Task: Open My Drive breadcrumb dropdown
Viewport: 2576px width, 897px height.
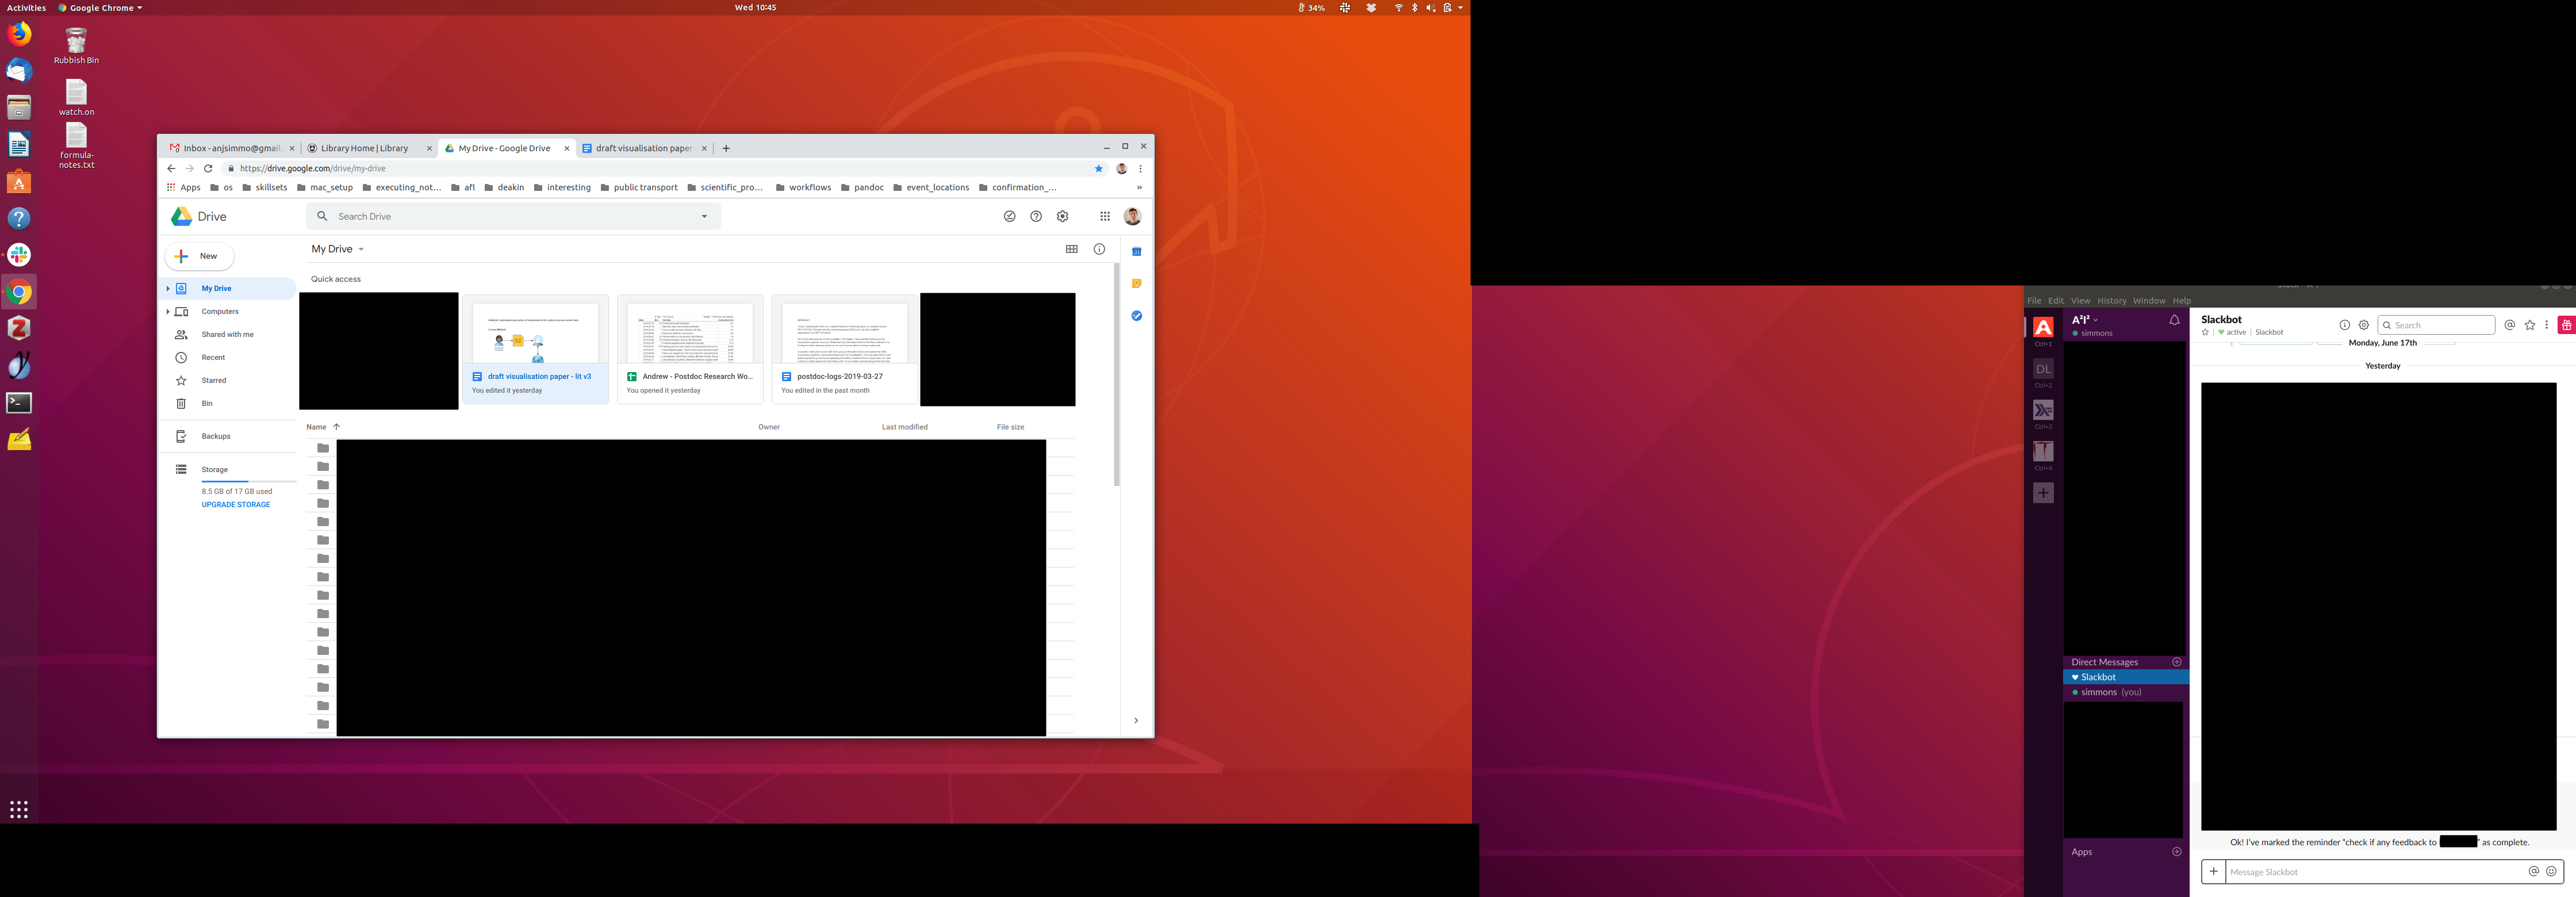Action: (361, 249)
